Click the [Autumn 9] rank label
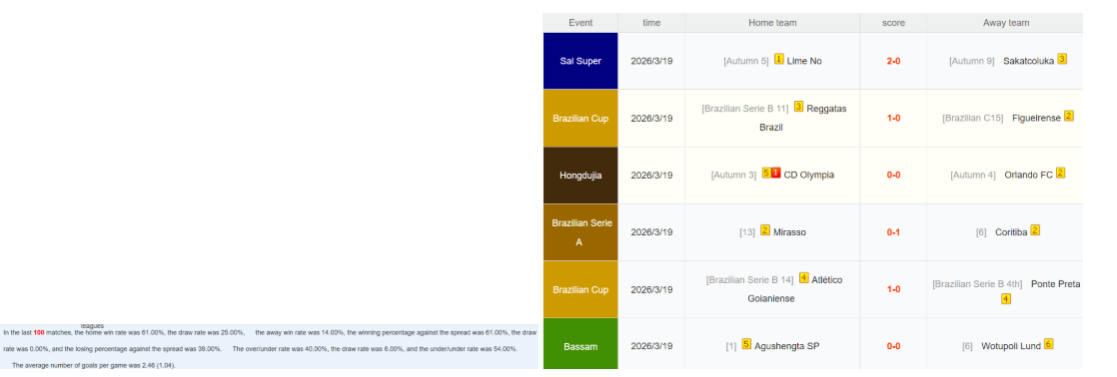This screenshot has width=1117, height=377. pos(972,61)
